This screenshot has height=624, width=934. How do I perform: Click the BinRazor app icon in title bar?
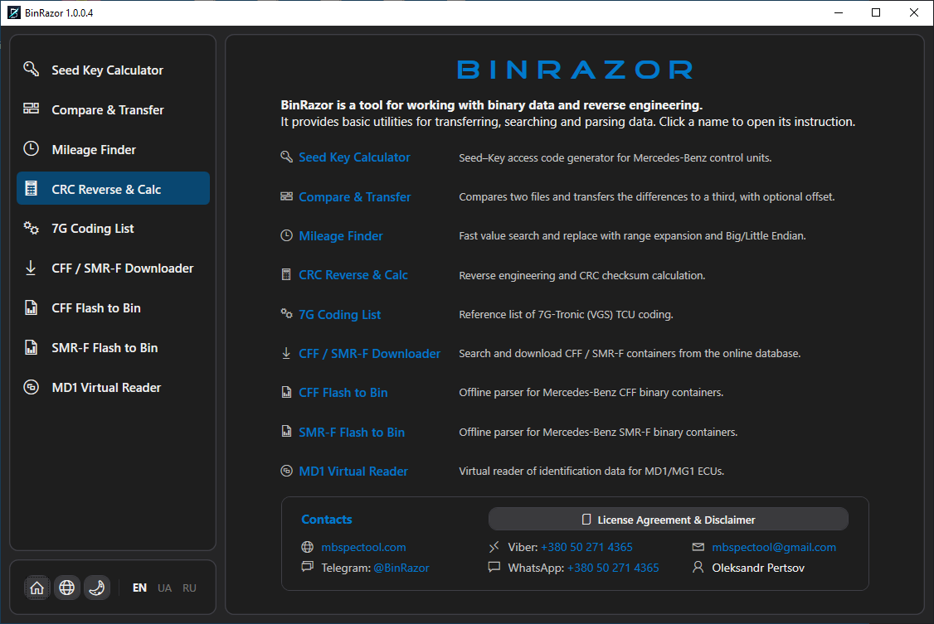tap(13, 12)
